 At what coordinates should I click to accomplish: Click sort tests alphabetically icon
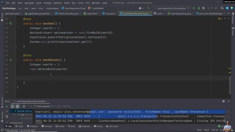pos(24,106)
